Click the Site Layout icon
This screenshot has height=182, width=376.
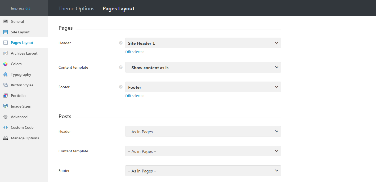[x=6, y=32]
